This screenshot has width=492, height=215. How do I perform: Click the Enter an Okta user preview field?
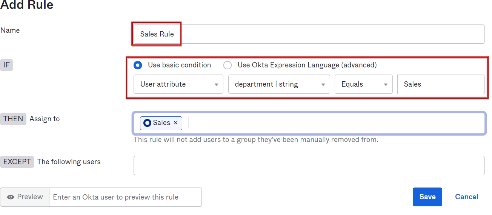click(125, 197)
